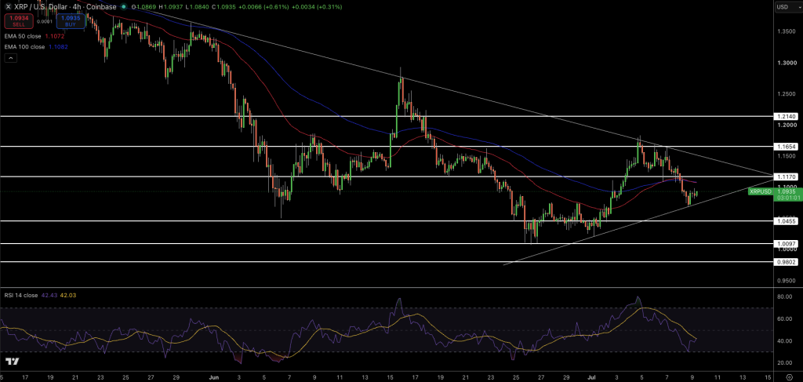Click the RSI value 42.43
The image size is (803, 382).
pyautogui.click(x=49, y=295)
